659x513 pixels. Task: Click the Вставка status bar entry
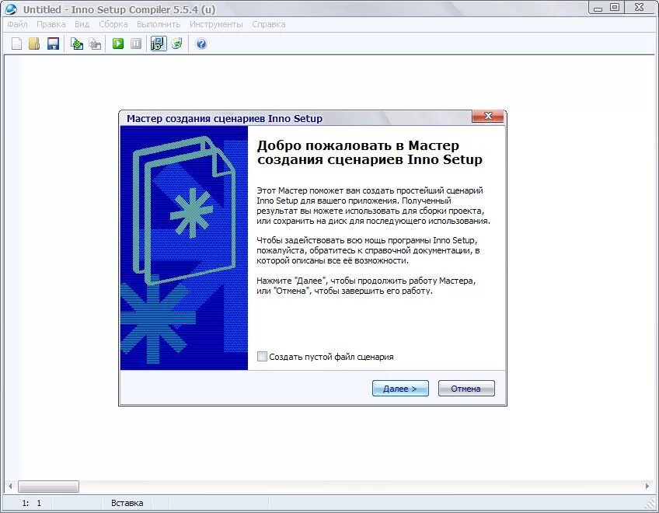(x=127, y=503)
